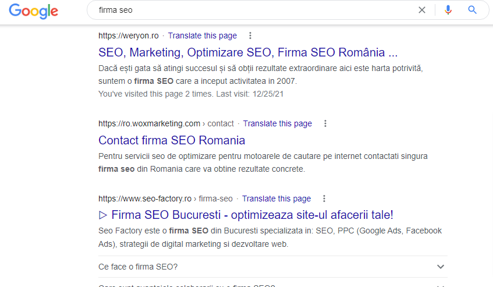
Task: Click the Google logo
Action: 34,10
